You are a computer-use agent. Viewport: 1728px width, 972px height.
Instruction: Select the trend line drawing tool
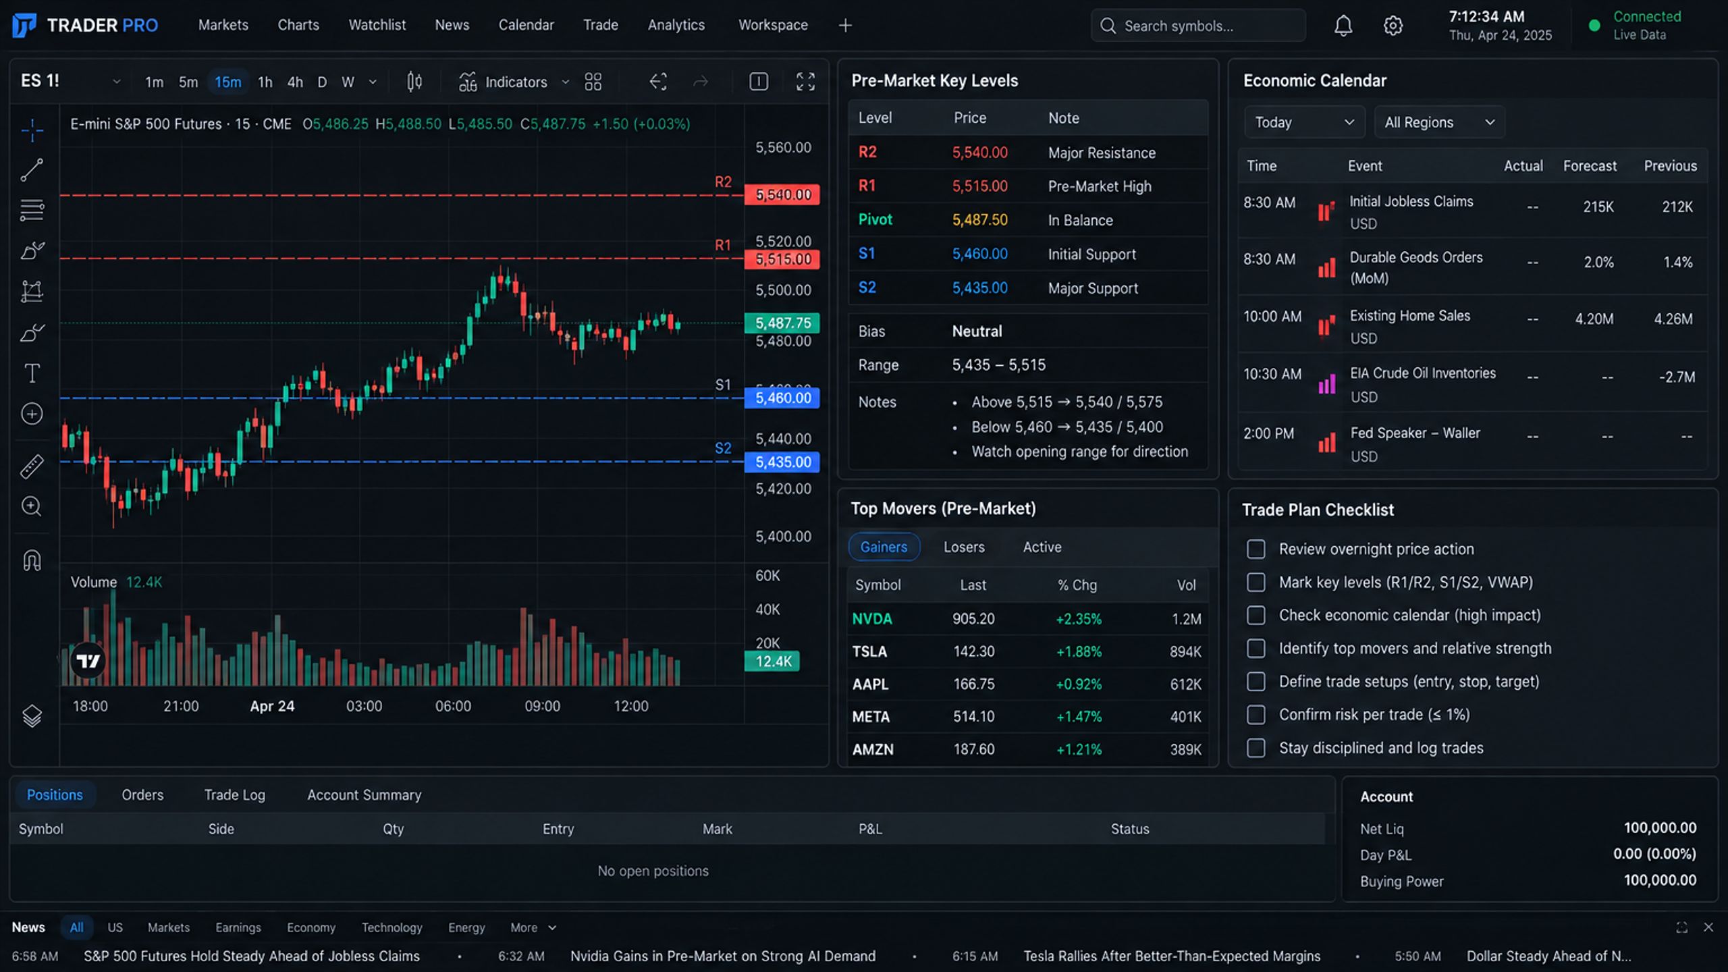coord(32,170)
